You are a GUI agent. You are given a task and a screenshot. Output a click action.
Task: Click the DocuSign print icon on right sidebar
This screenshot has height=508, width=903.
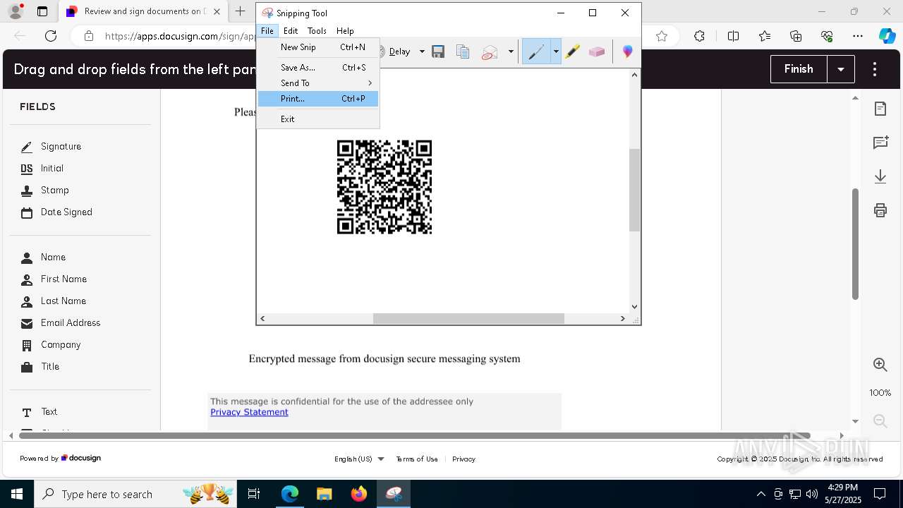point(880,210)
